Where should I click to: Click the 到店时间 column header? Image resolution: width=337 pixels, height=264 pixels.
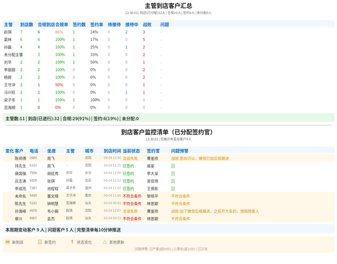[x=113, y=151]
